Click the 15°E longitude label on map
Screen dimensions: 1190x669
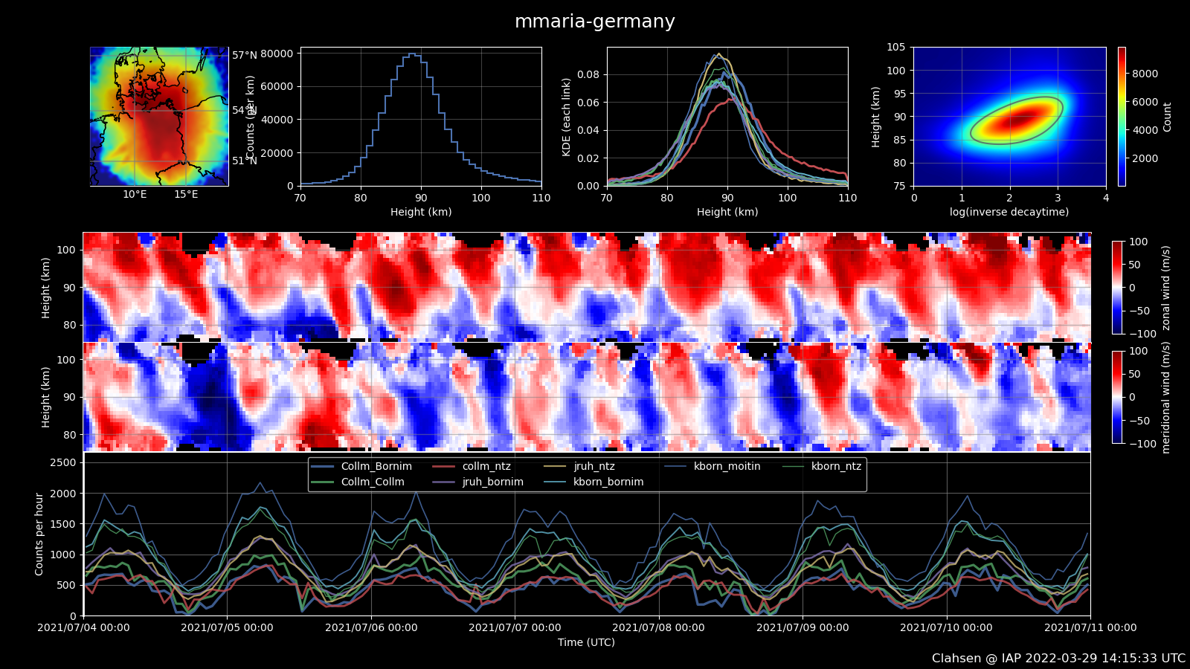coord(186,195)
